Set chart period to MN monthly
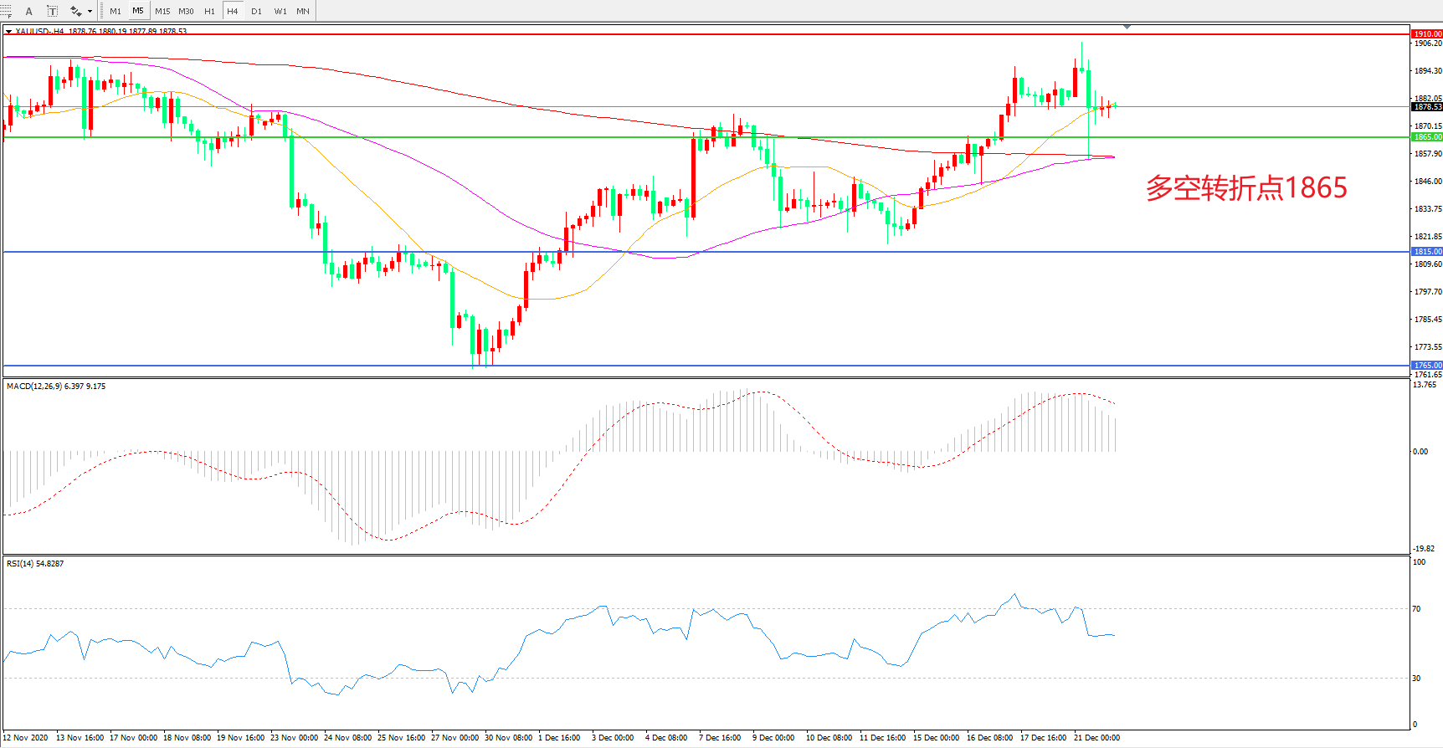1443x748 pixels. pyautogui.click(x=303, y=11)
